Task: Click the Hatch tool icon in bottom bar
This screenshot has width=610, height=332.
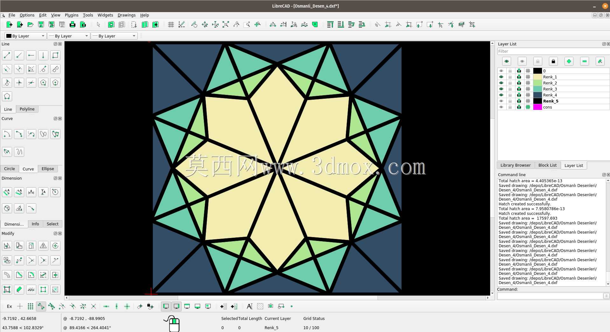Action: coord(260,306)
